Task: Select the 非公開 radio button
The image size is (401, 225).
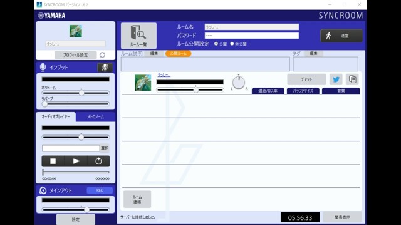Action: point(232,44)
